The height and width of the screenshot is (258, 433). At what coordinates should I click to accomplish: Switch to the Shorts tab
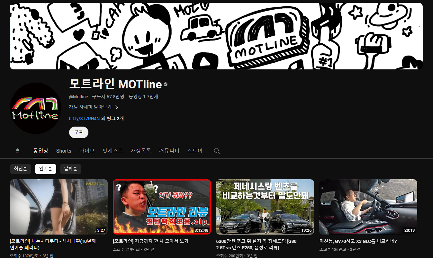pyautogui.click(x=64, y=151)
